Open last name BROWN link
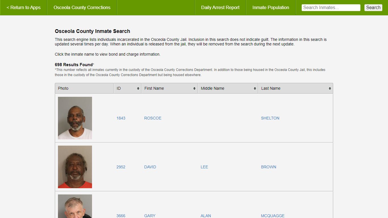This screenshot has width=388, height=218. pyautogui.click(x=269, y=167)
